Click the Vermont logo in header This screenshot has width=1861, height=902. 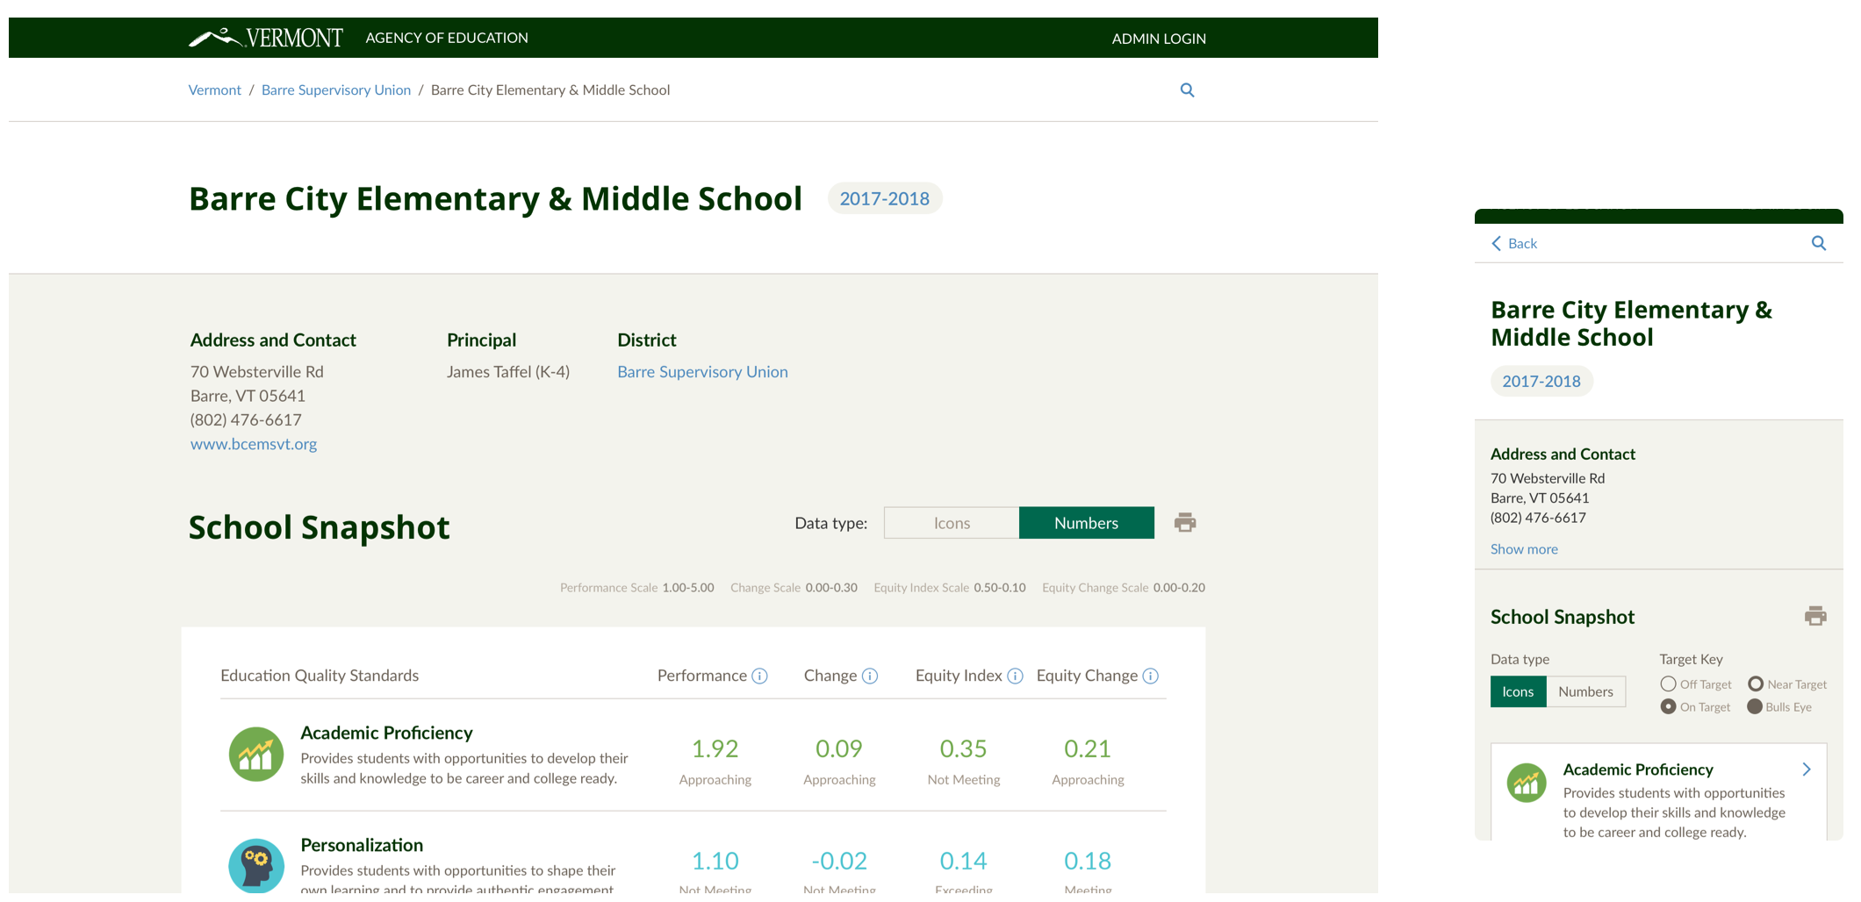click(x=266, y=38)
